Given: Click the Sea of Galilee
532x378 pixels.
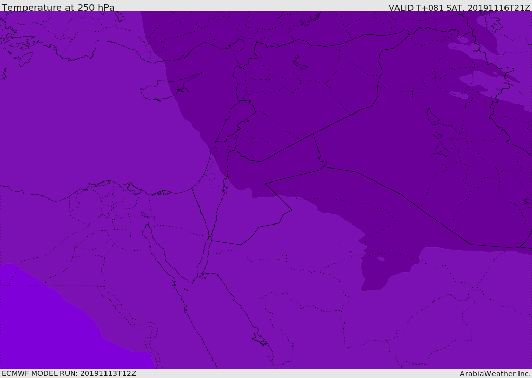Looking at the screenshot, I should [x=228, y=149].
